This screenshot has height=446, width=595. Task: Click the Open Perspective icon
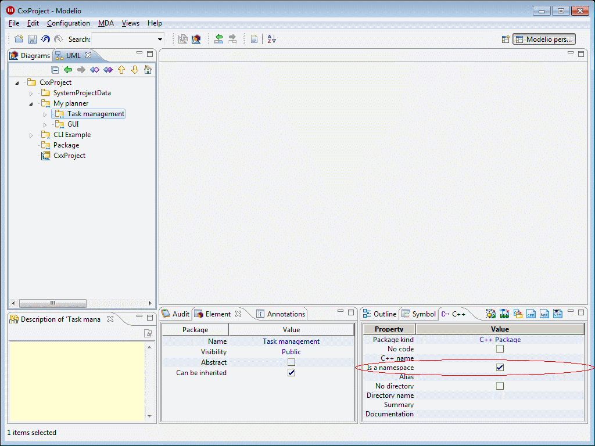506,39
